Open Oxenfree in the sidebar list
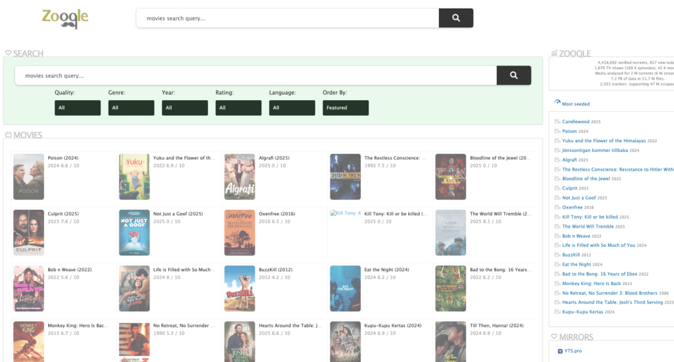Viewport: 674px width, 362px height. pyautogui.click(x=572, y=207)
